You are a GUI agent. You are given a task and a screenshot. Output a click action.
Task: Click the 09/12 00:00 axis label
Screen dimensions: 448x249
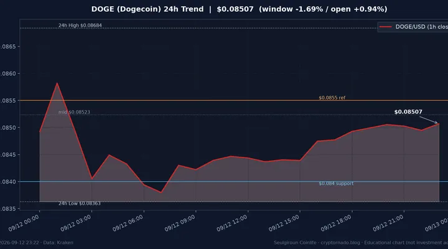coord(24,223)
